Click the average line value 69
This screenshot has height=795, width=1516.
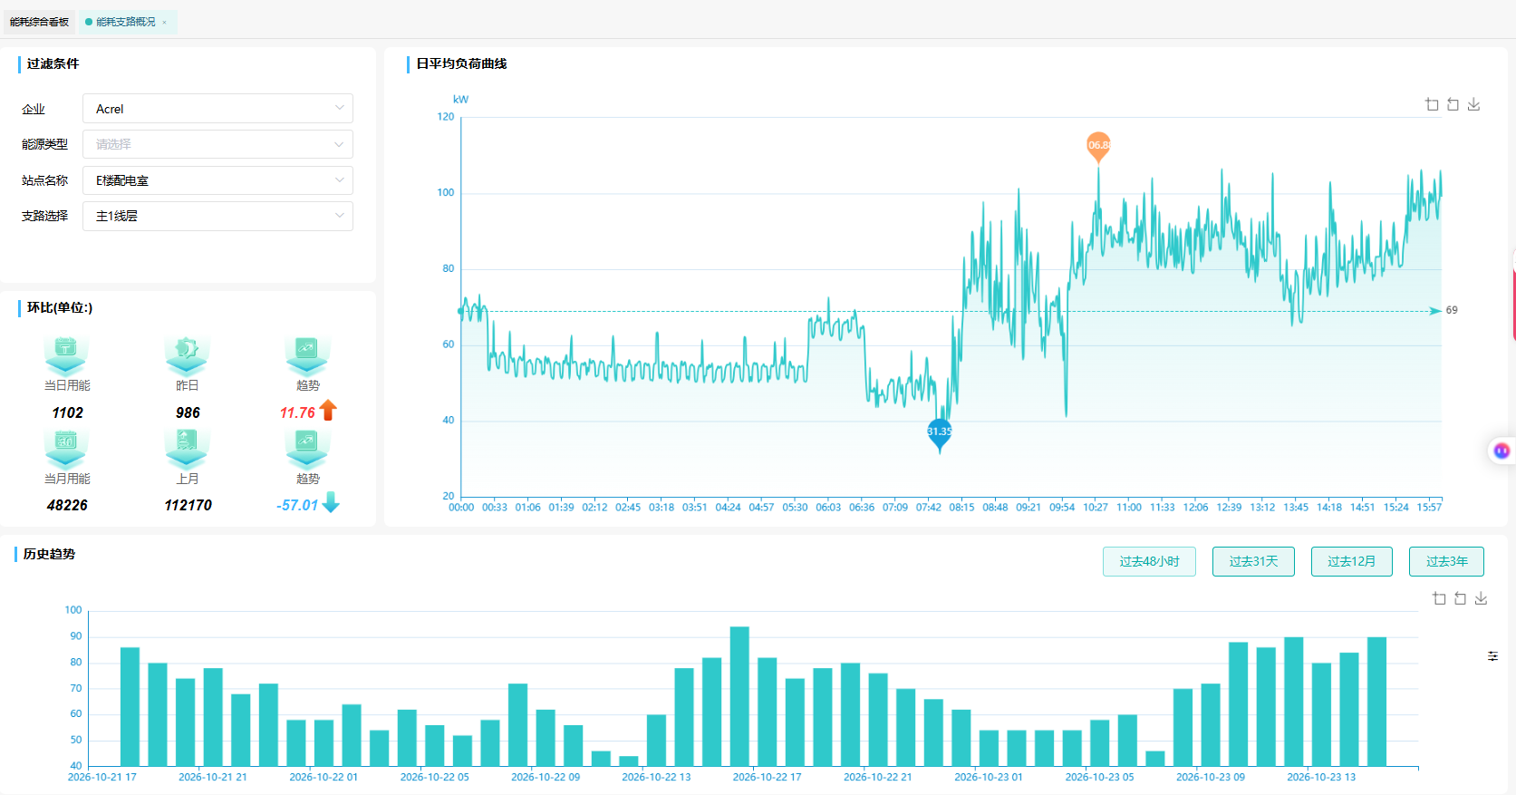pyautogui.click(x=1452, y=310)
